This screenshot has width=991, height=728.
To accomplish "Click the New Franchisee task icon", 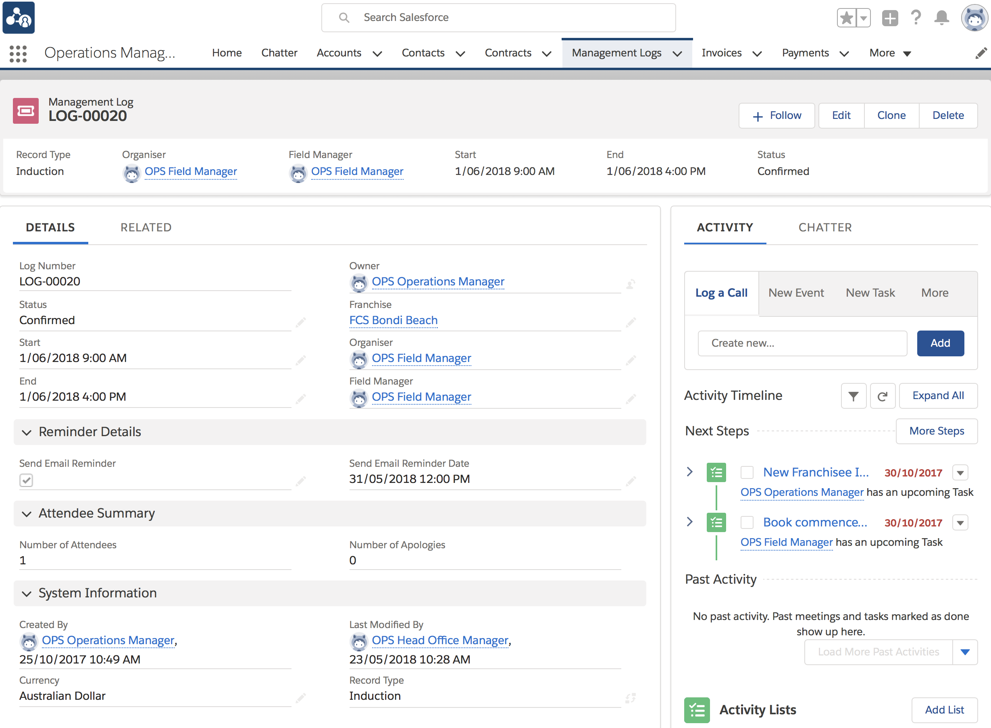I will click(x=716, y=472).
